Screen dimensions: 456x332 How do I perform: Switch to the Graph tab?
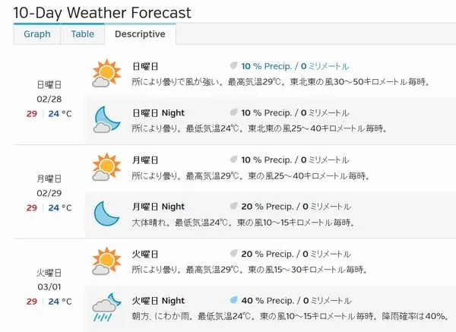pos(37,34)
